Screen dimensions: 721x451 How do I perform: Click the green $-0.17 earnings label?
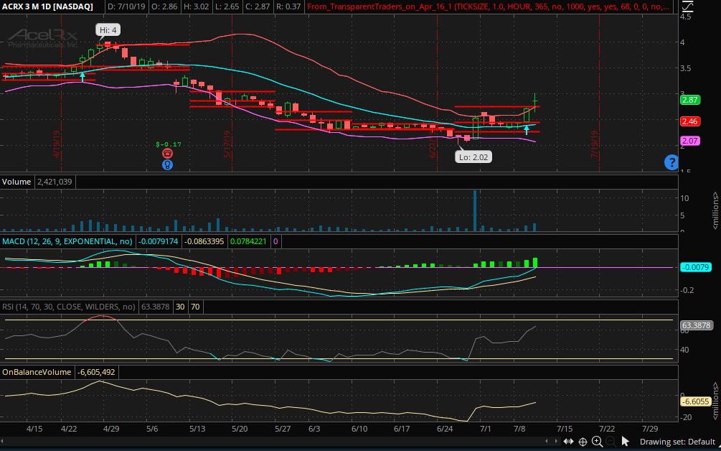coord(169,144)
